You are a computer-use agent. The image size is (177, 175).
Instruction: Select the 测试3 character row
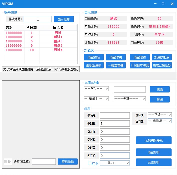click(40, 41)
